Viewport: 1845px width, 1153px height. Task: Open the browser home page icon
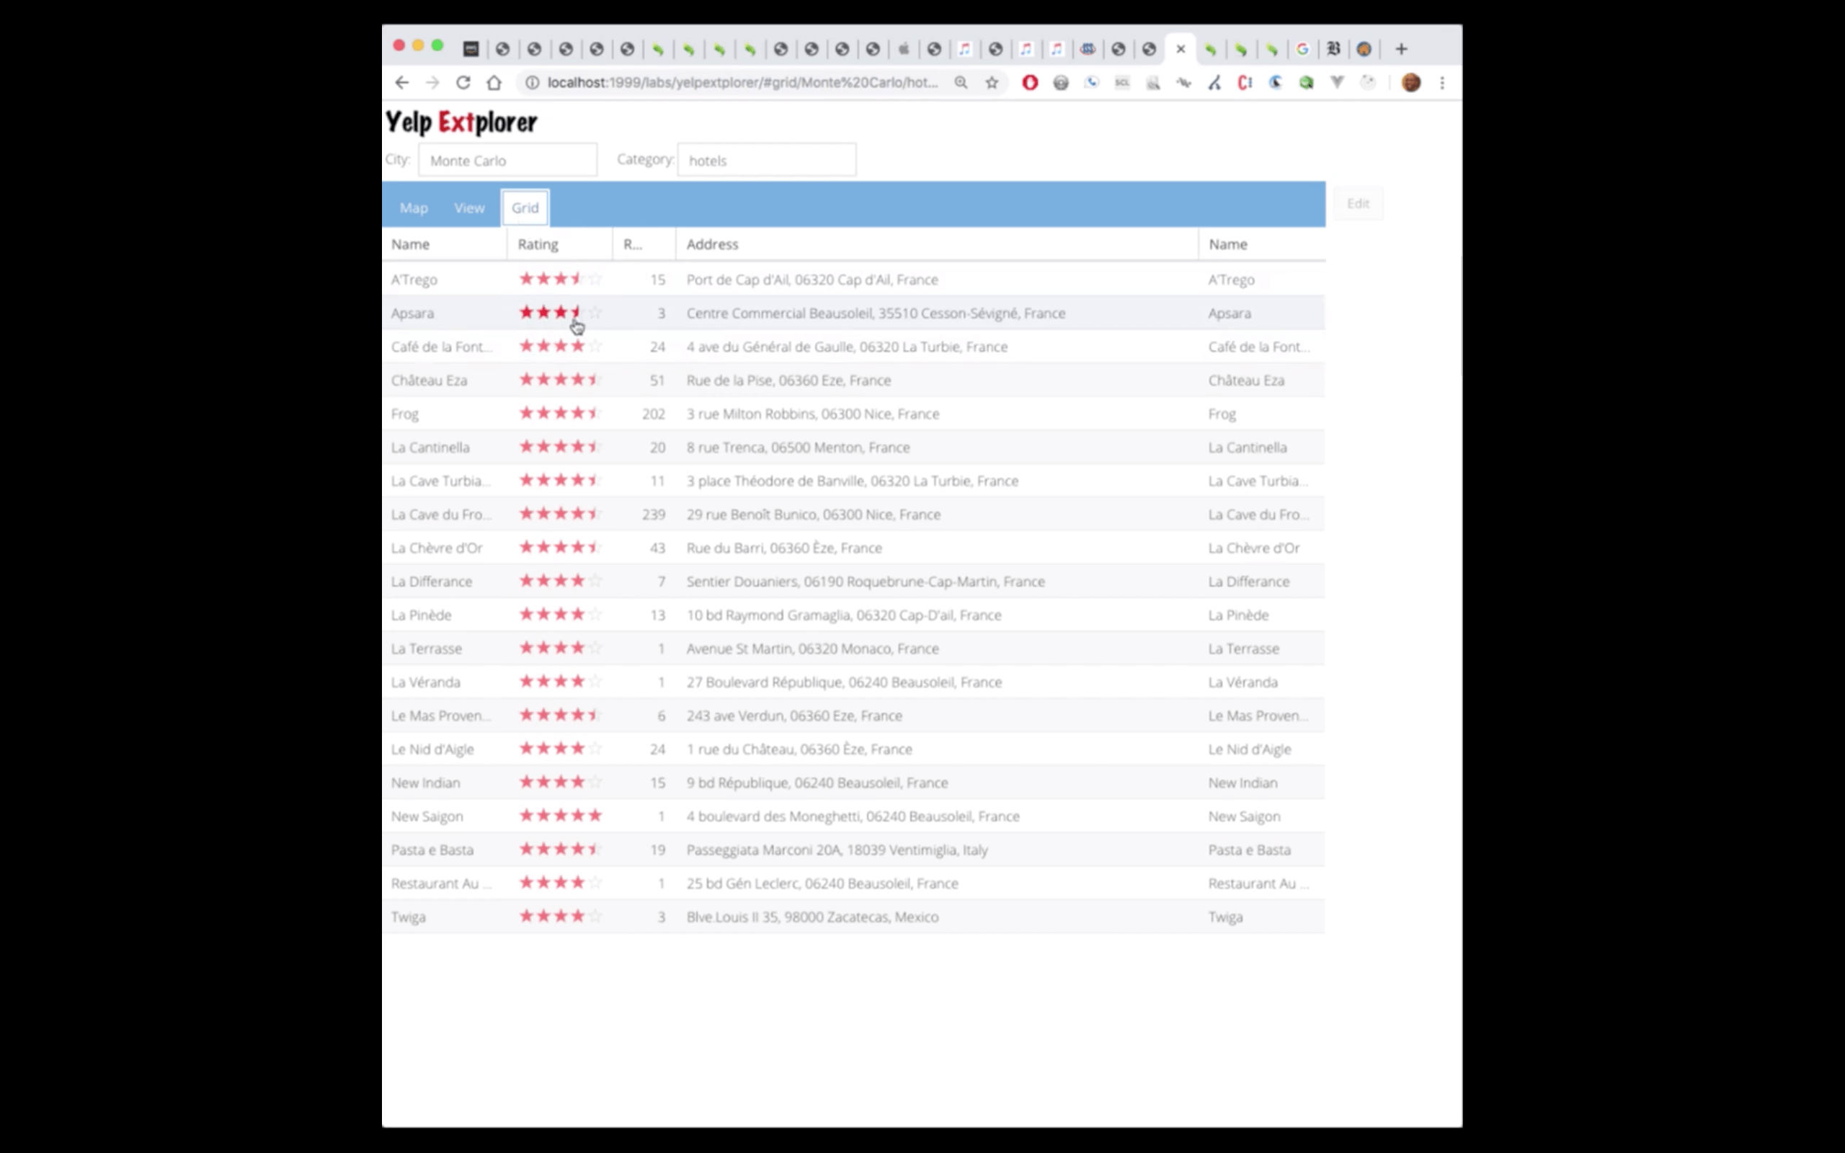pos(494,82)
